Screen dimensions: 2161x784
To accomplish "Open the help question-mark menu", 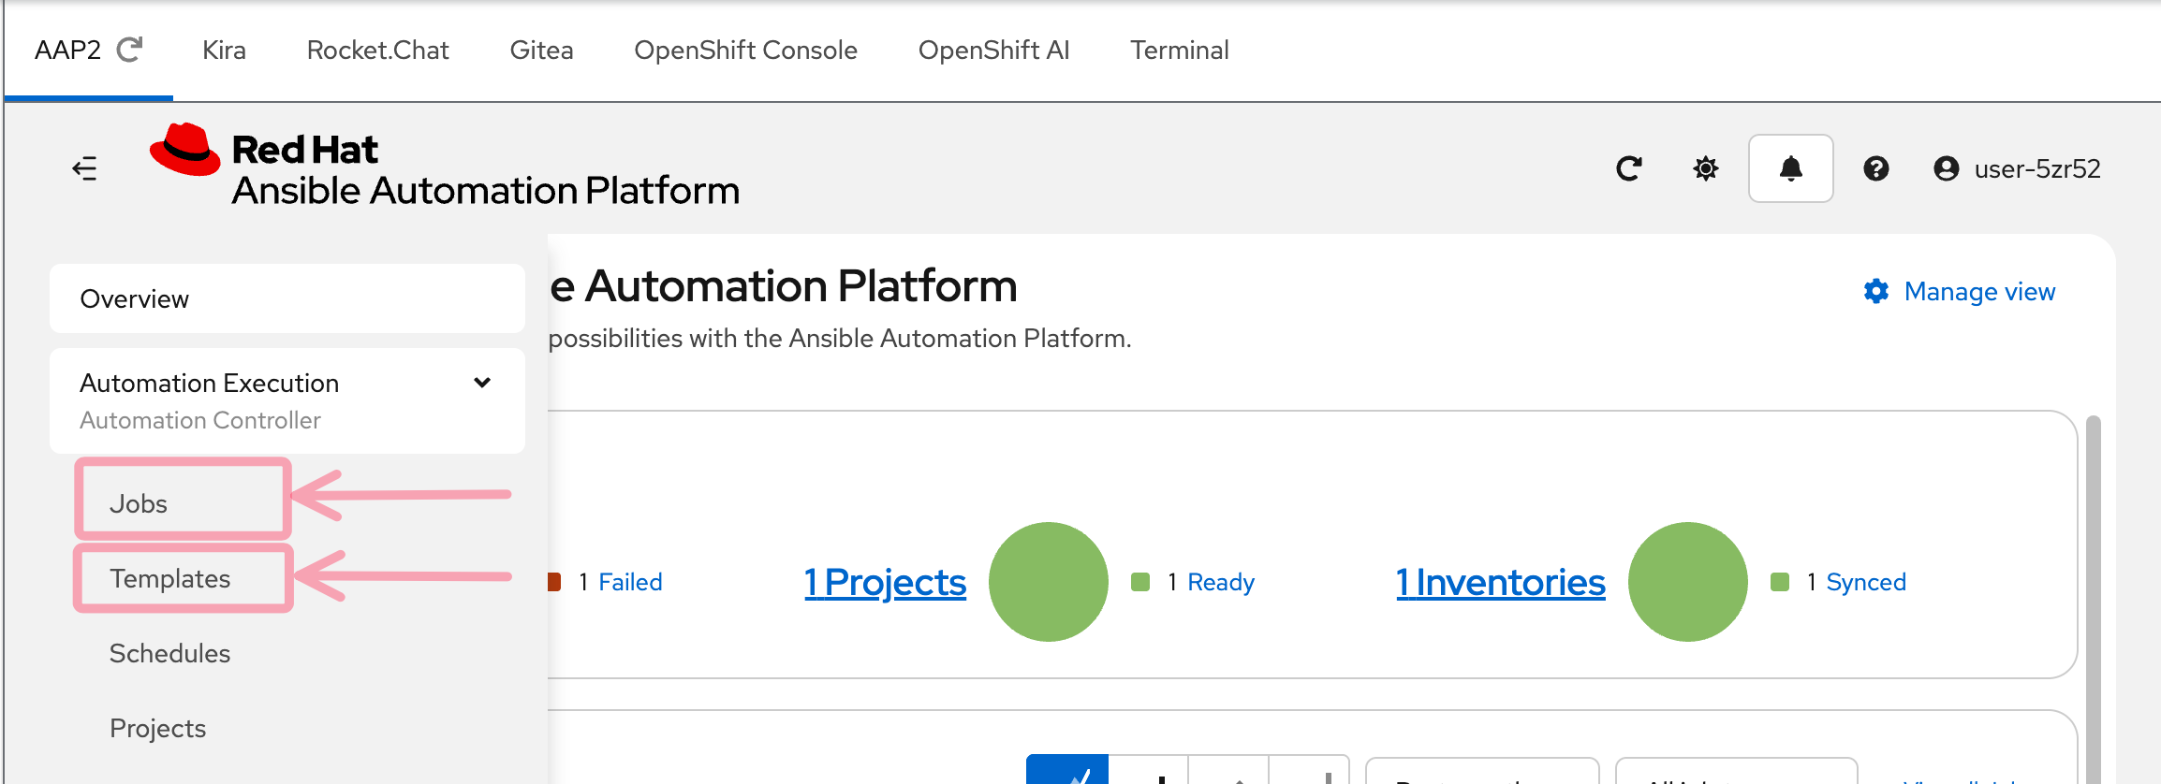I will [x=1875, y=168].
